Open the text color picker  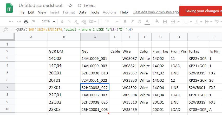147,22
